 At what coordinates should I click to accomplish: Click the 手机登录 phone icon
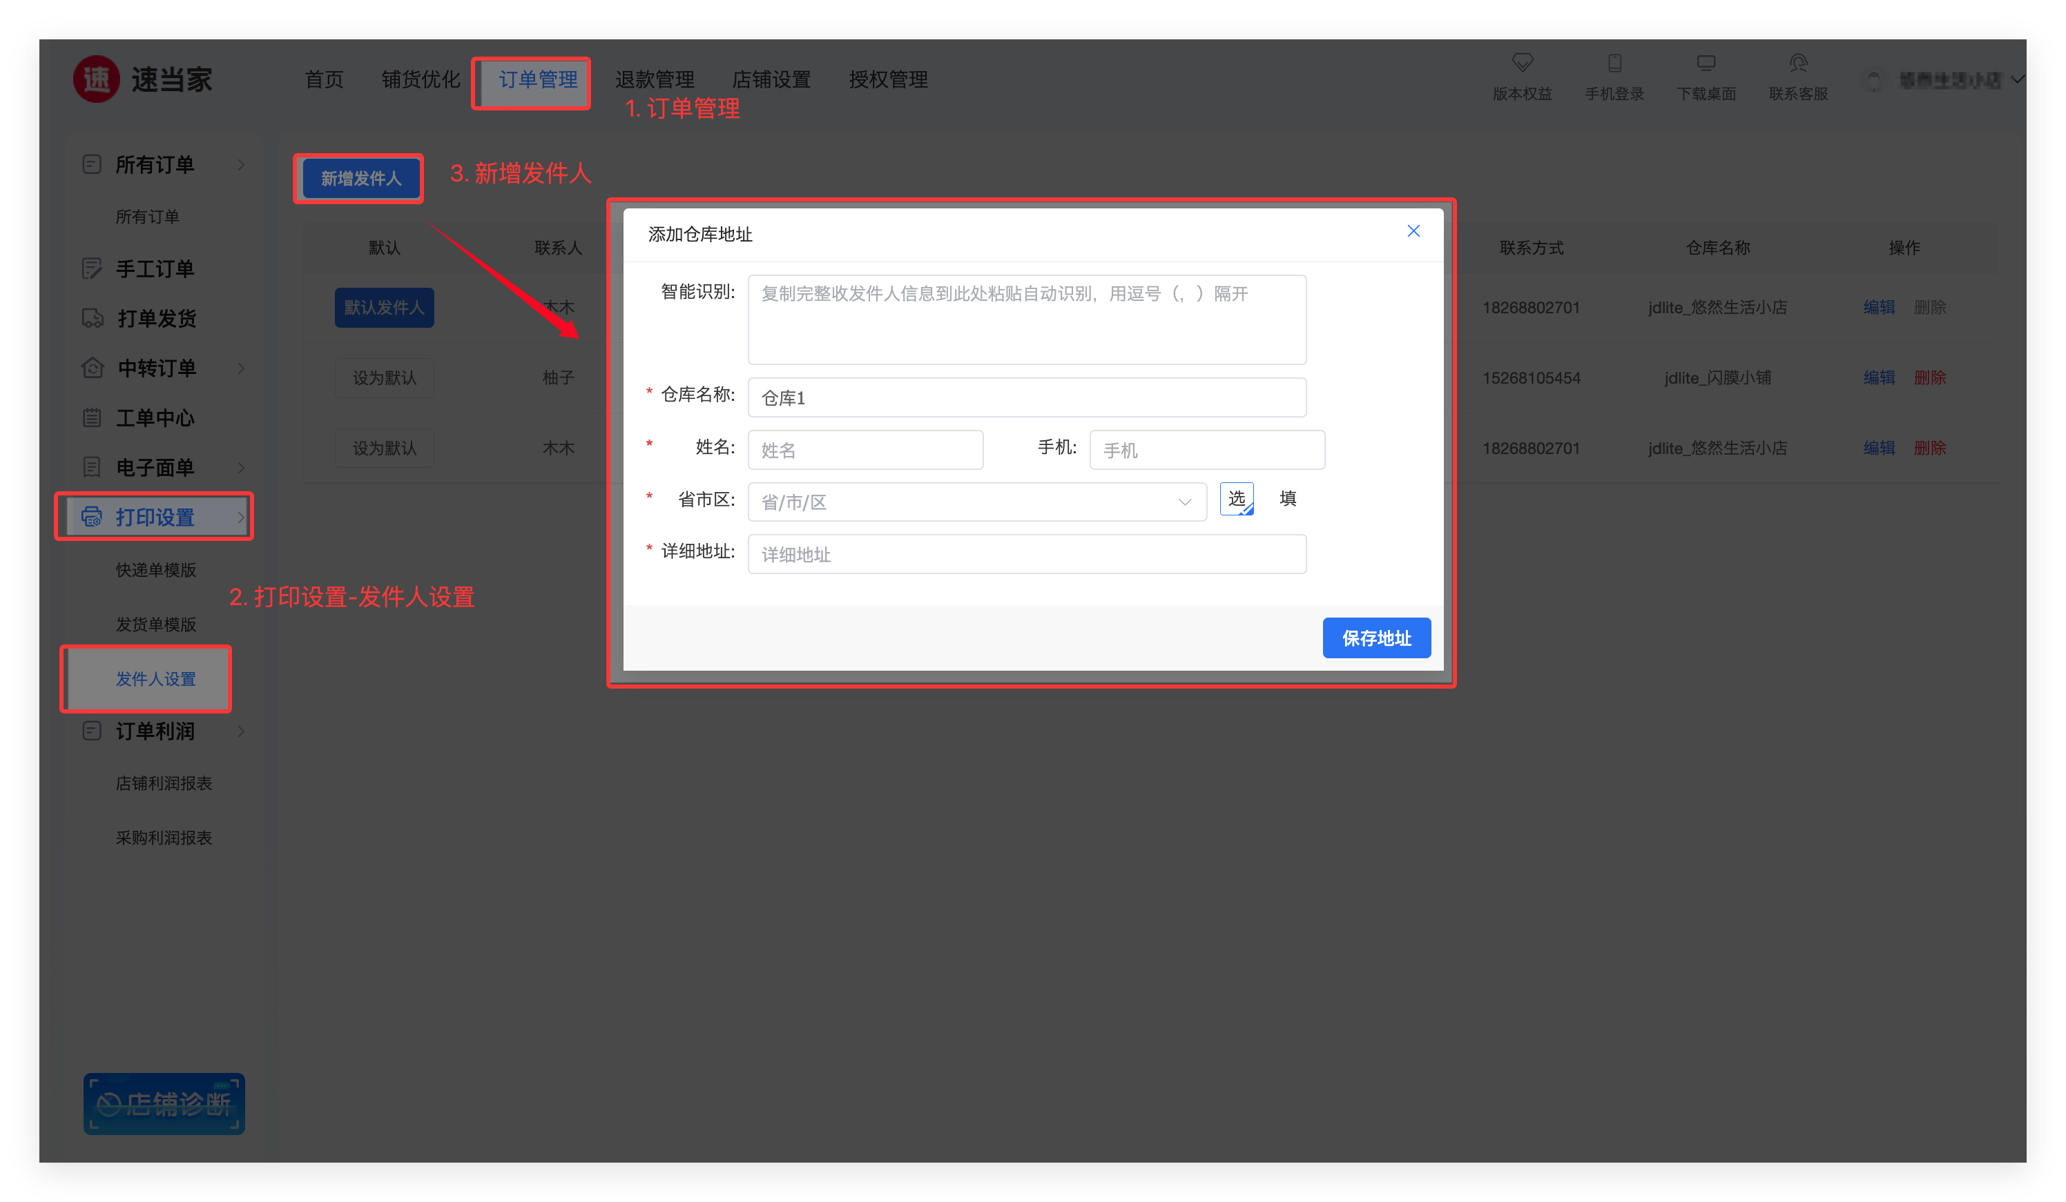pos(1614,63)
